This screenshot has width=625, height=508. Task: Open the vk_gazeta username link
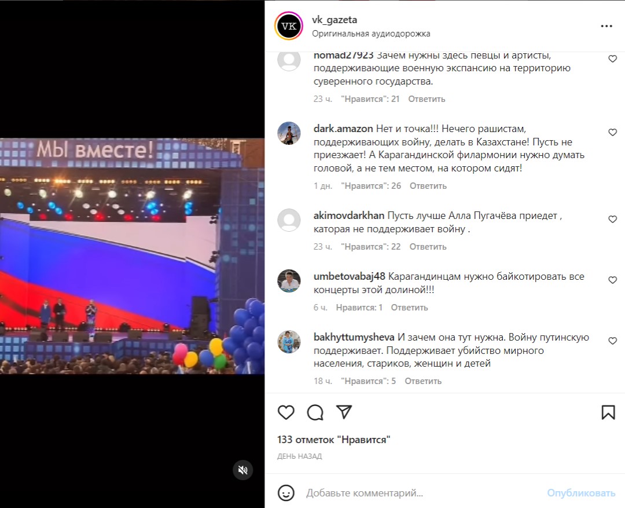pos(334,20)
